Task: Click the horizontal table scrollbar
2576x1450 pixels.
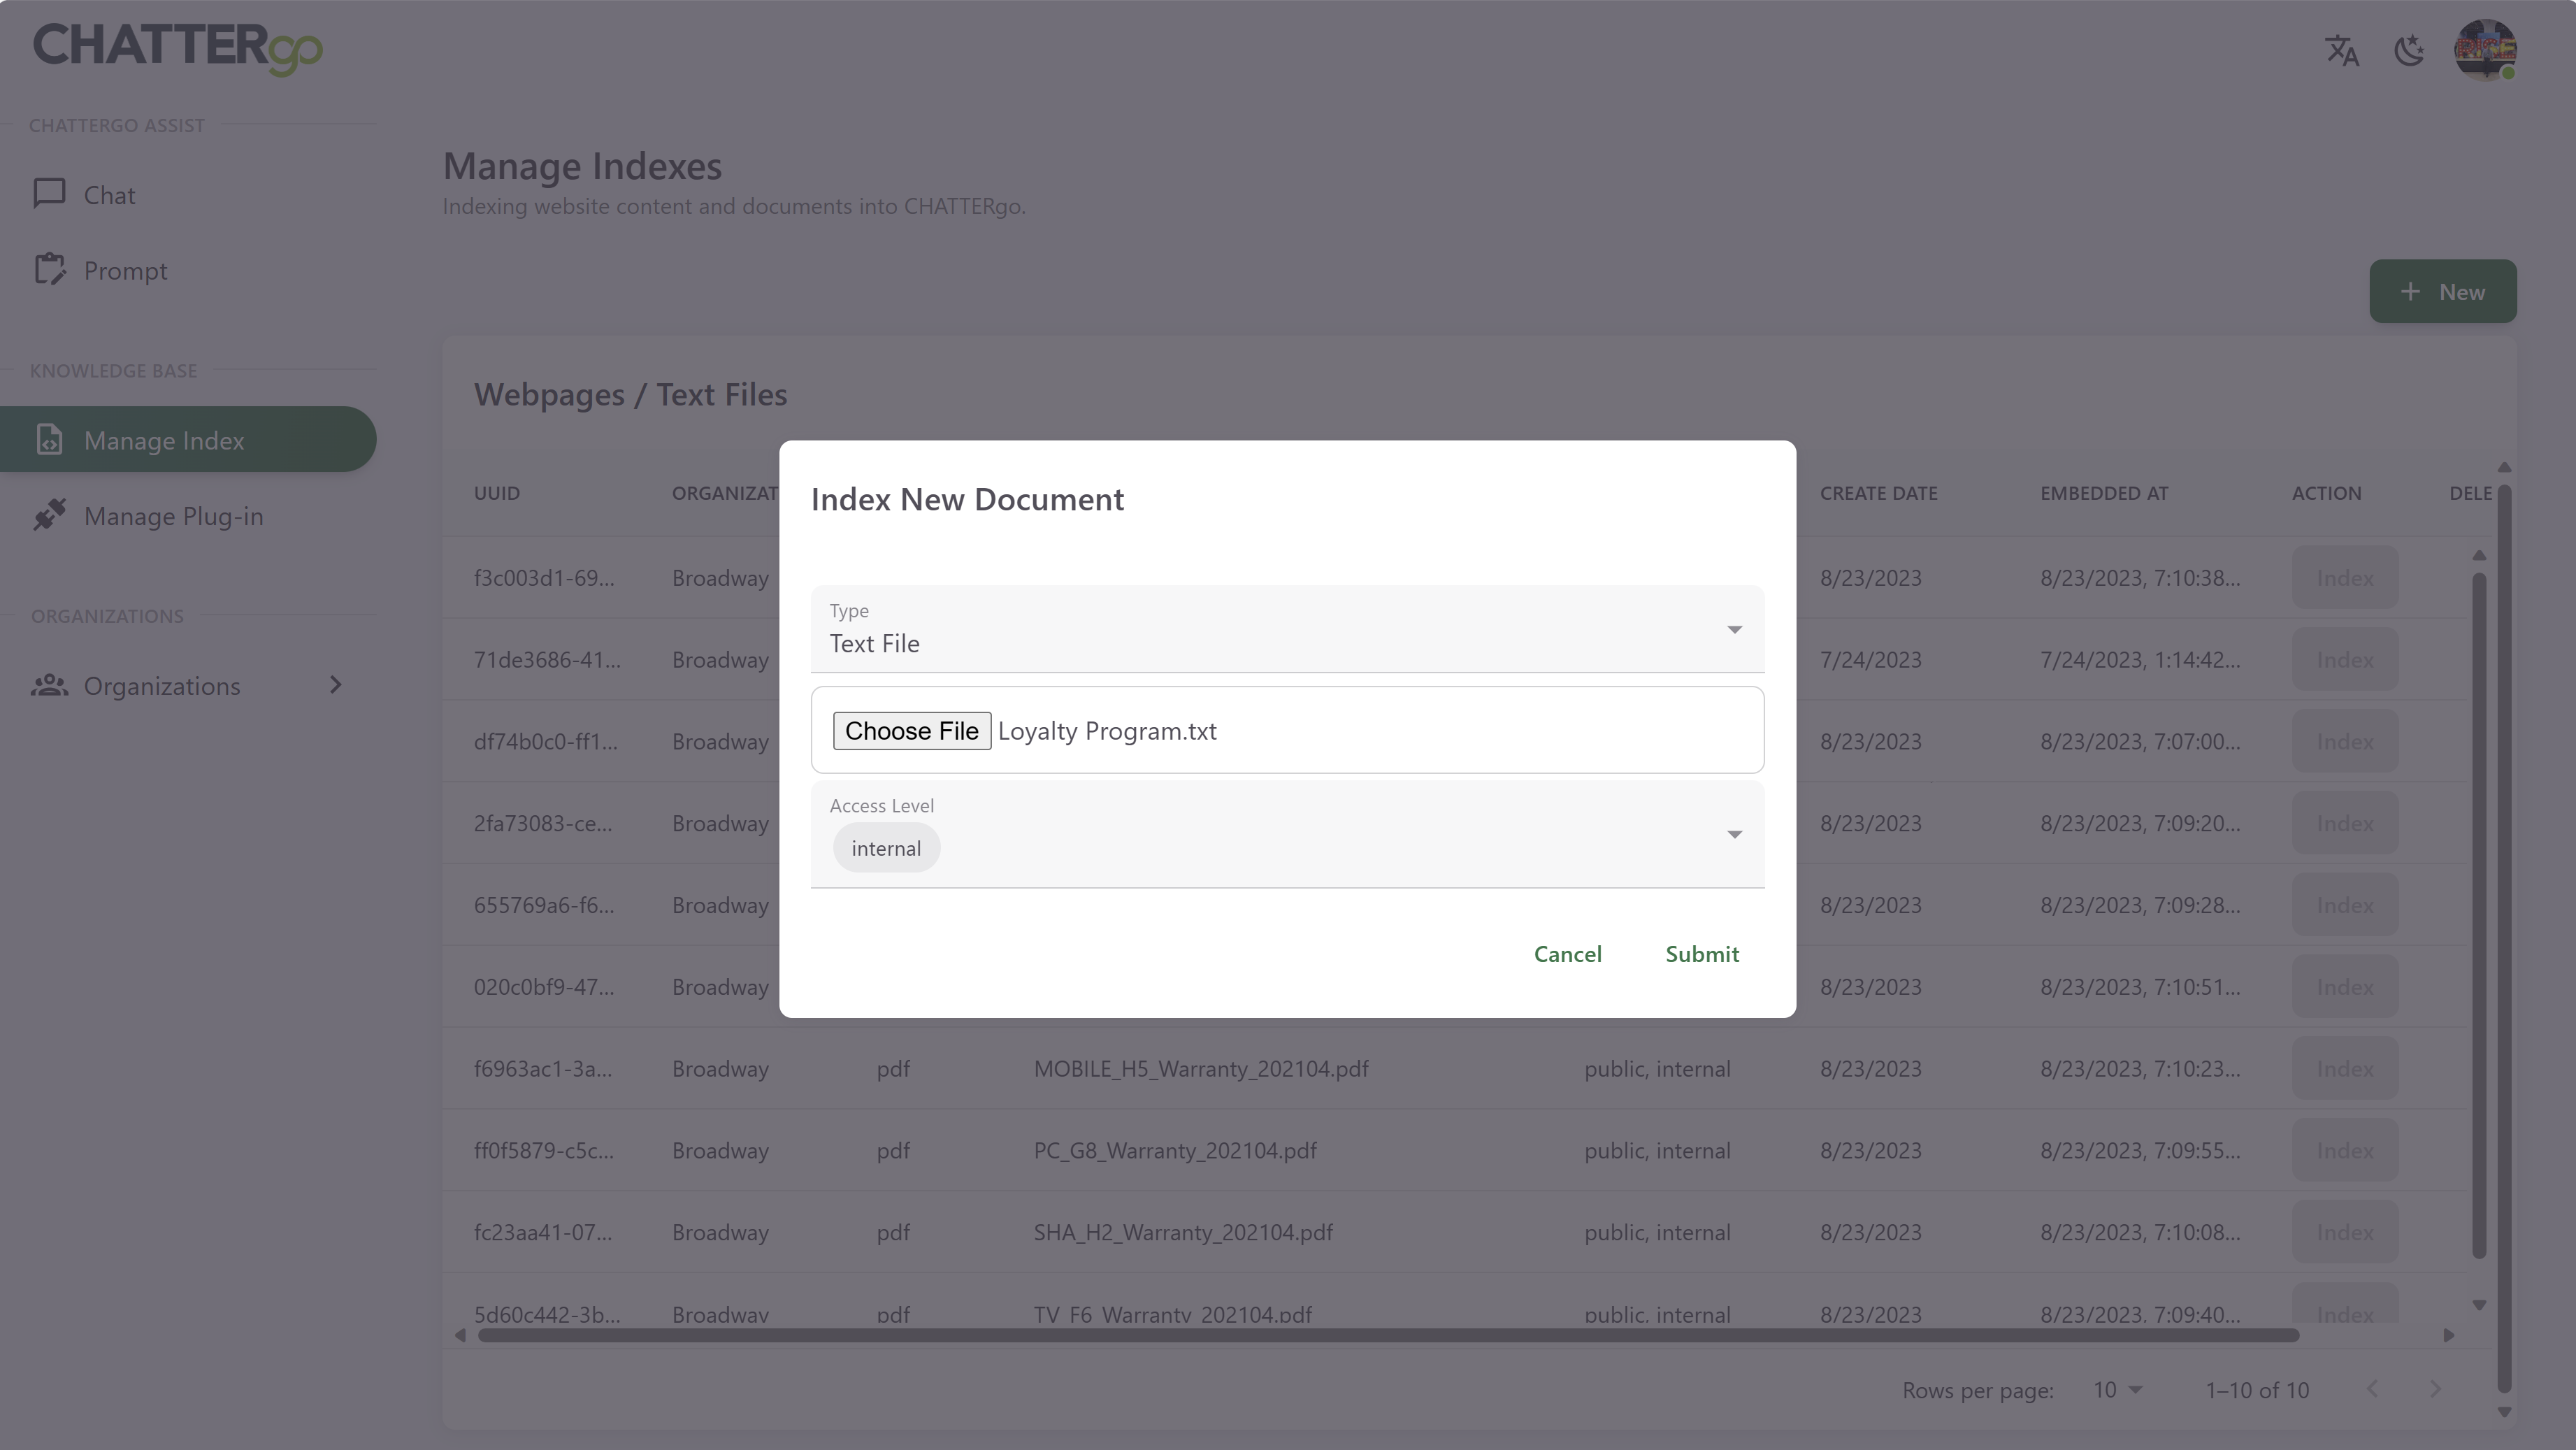Action: point(1388,1336)
